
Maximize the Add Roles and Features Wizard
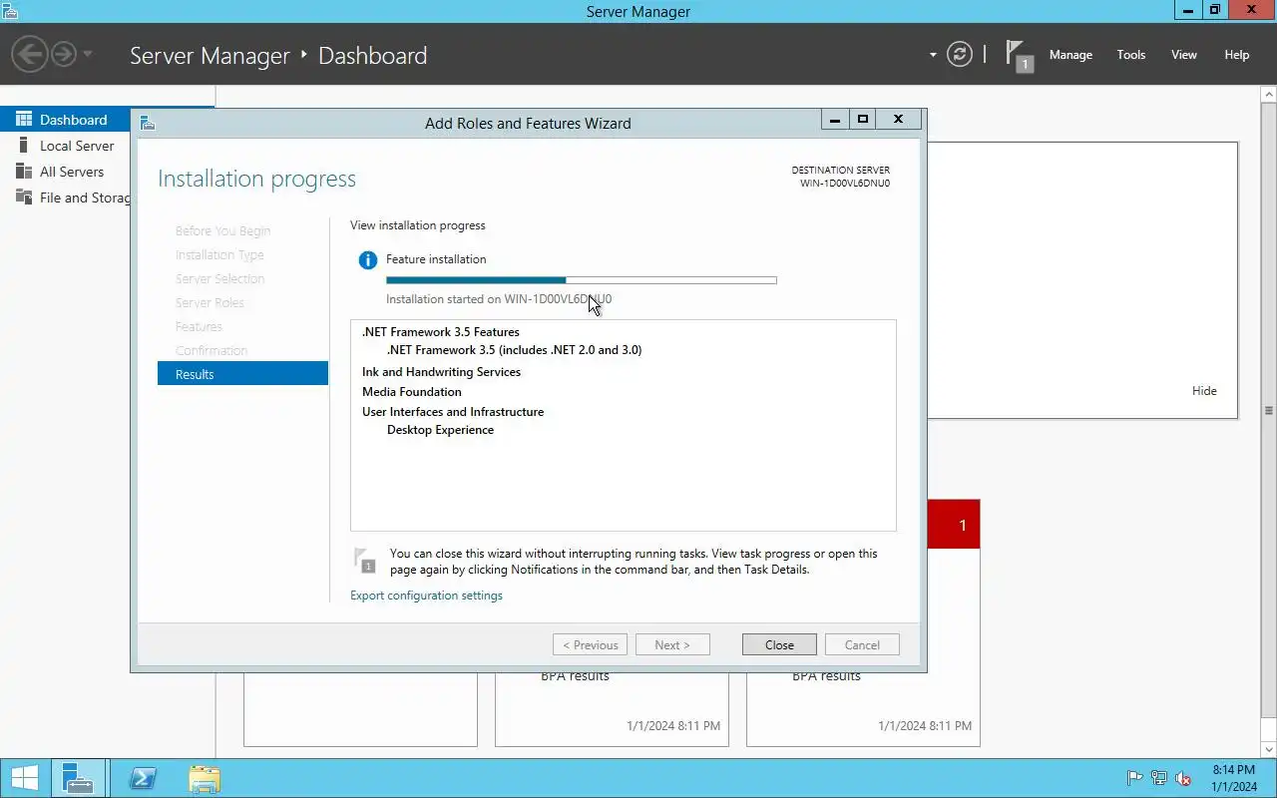(x=863, y=120)
